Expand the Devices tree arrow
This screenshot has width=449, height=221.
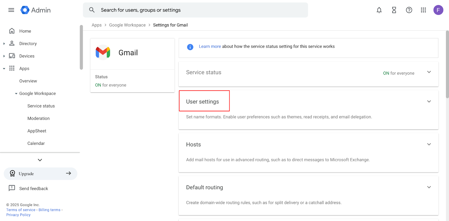pos(4,56)
